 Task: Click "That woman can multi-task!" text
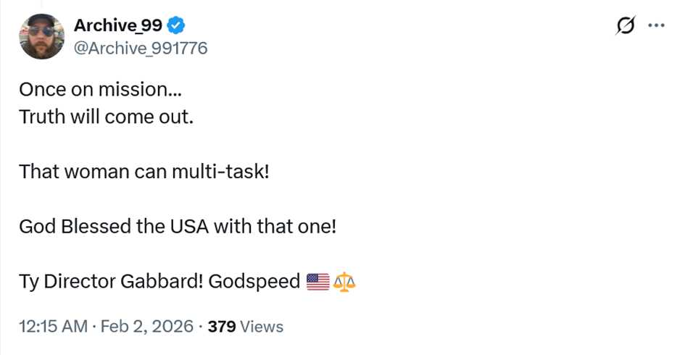click(x=144, y=172)
